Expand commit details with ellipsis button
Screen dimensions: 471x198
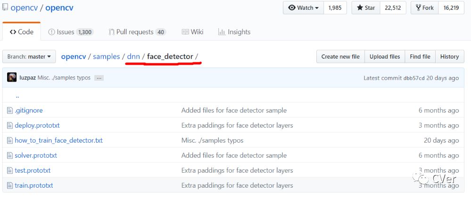pyautogui.click(x=99, y=78)
